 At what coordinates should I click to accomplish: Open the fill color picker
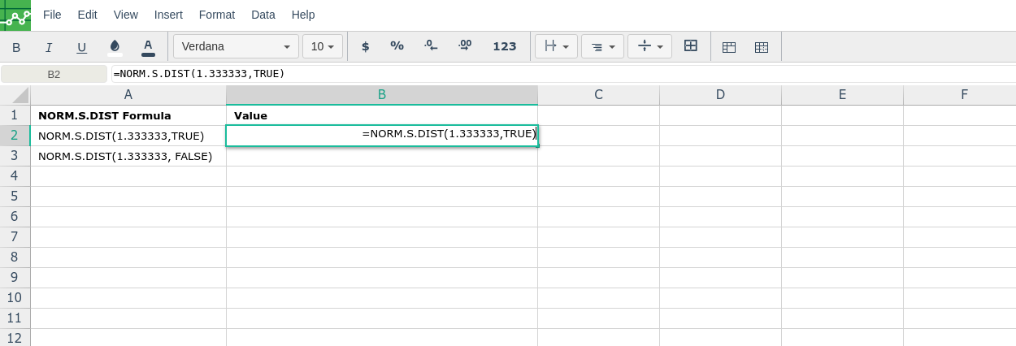(115, 46)
